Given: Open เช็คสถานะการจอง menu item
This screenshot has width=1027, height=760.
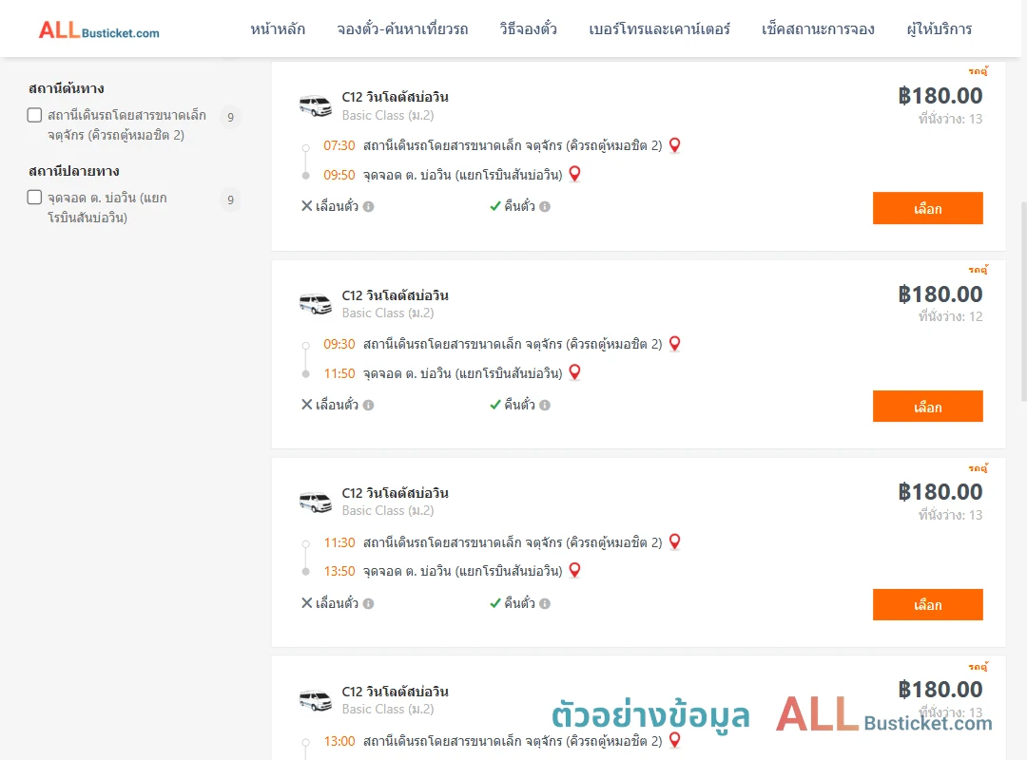Looking at the screenshot, I should pyautogui.click(x=818, y=29).
